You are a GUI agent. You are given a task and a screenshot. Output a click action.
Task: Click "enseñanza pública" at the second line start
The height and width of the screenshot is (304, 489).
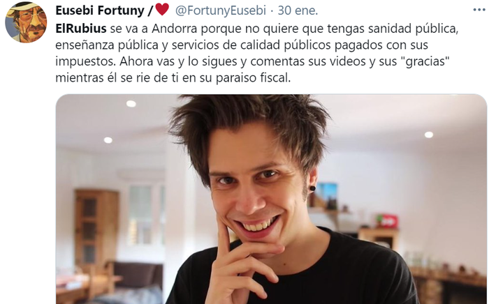107,45
